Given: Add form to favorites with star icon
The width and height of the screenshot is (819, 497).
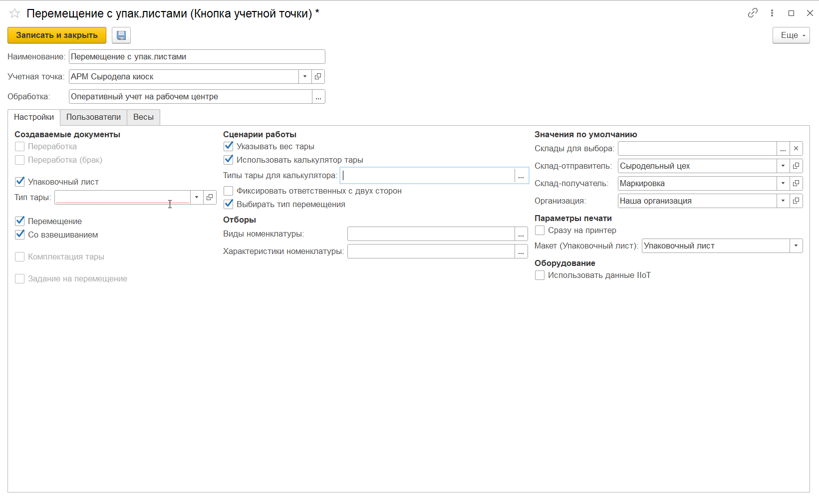Looking at the screenshot, I should pyautogui.click(x=14, y=13).
